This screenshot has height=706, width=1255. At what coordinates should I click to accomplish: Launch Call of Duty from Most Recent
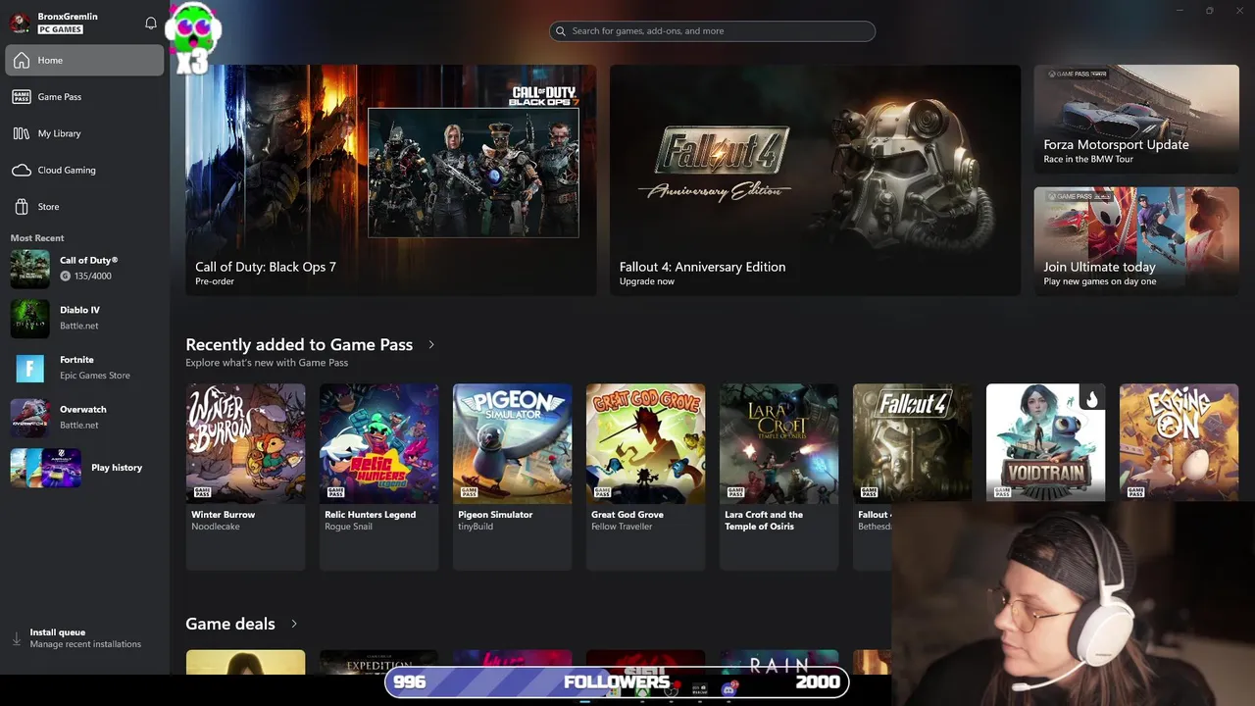pos(85,269)
